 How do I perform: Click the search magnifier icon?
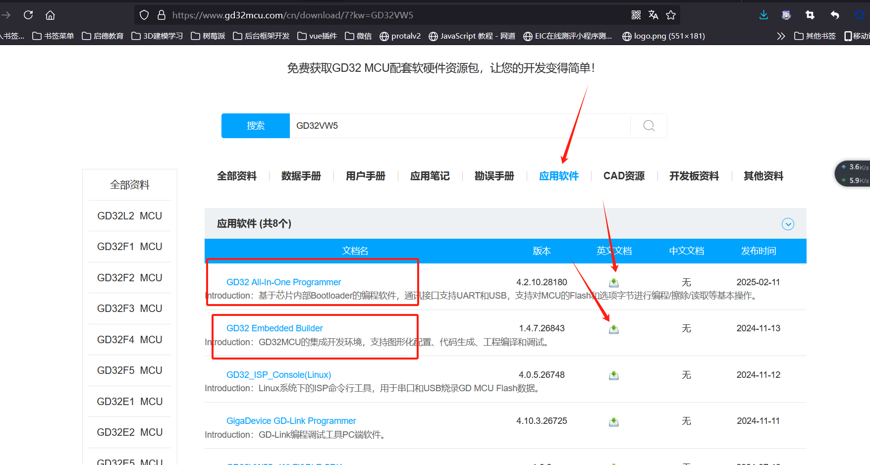(x=649, y=126)
